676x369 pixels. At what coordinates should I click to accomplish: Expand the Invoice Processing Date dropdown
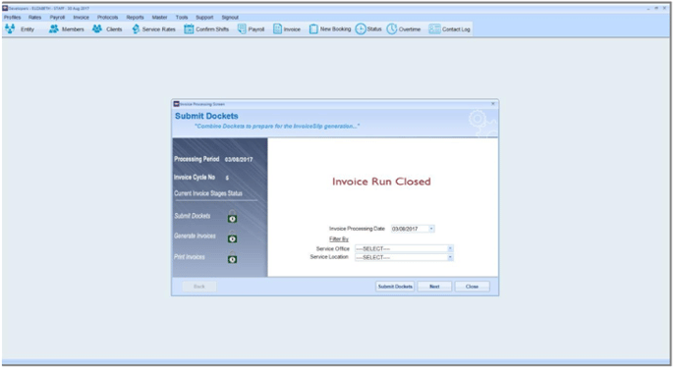coord(431,229)
